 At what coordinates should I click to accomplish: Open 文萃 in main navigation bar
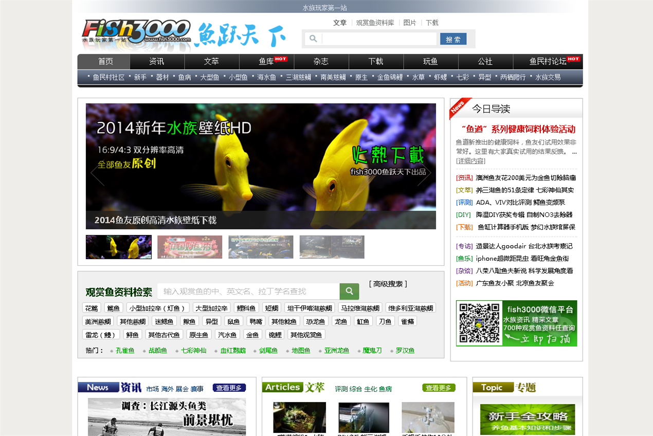coord(211,61)
